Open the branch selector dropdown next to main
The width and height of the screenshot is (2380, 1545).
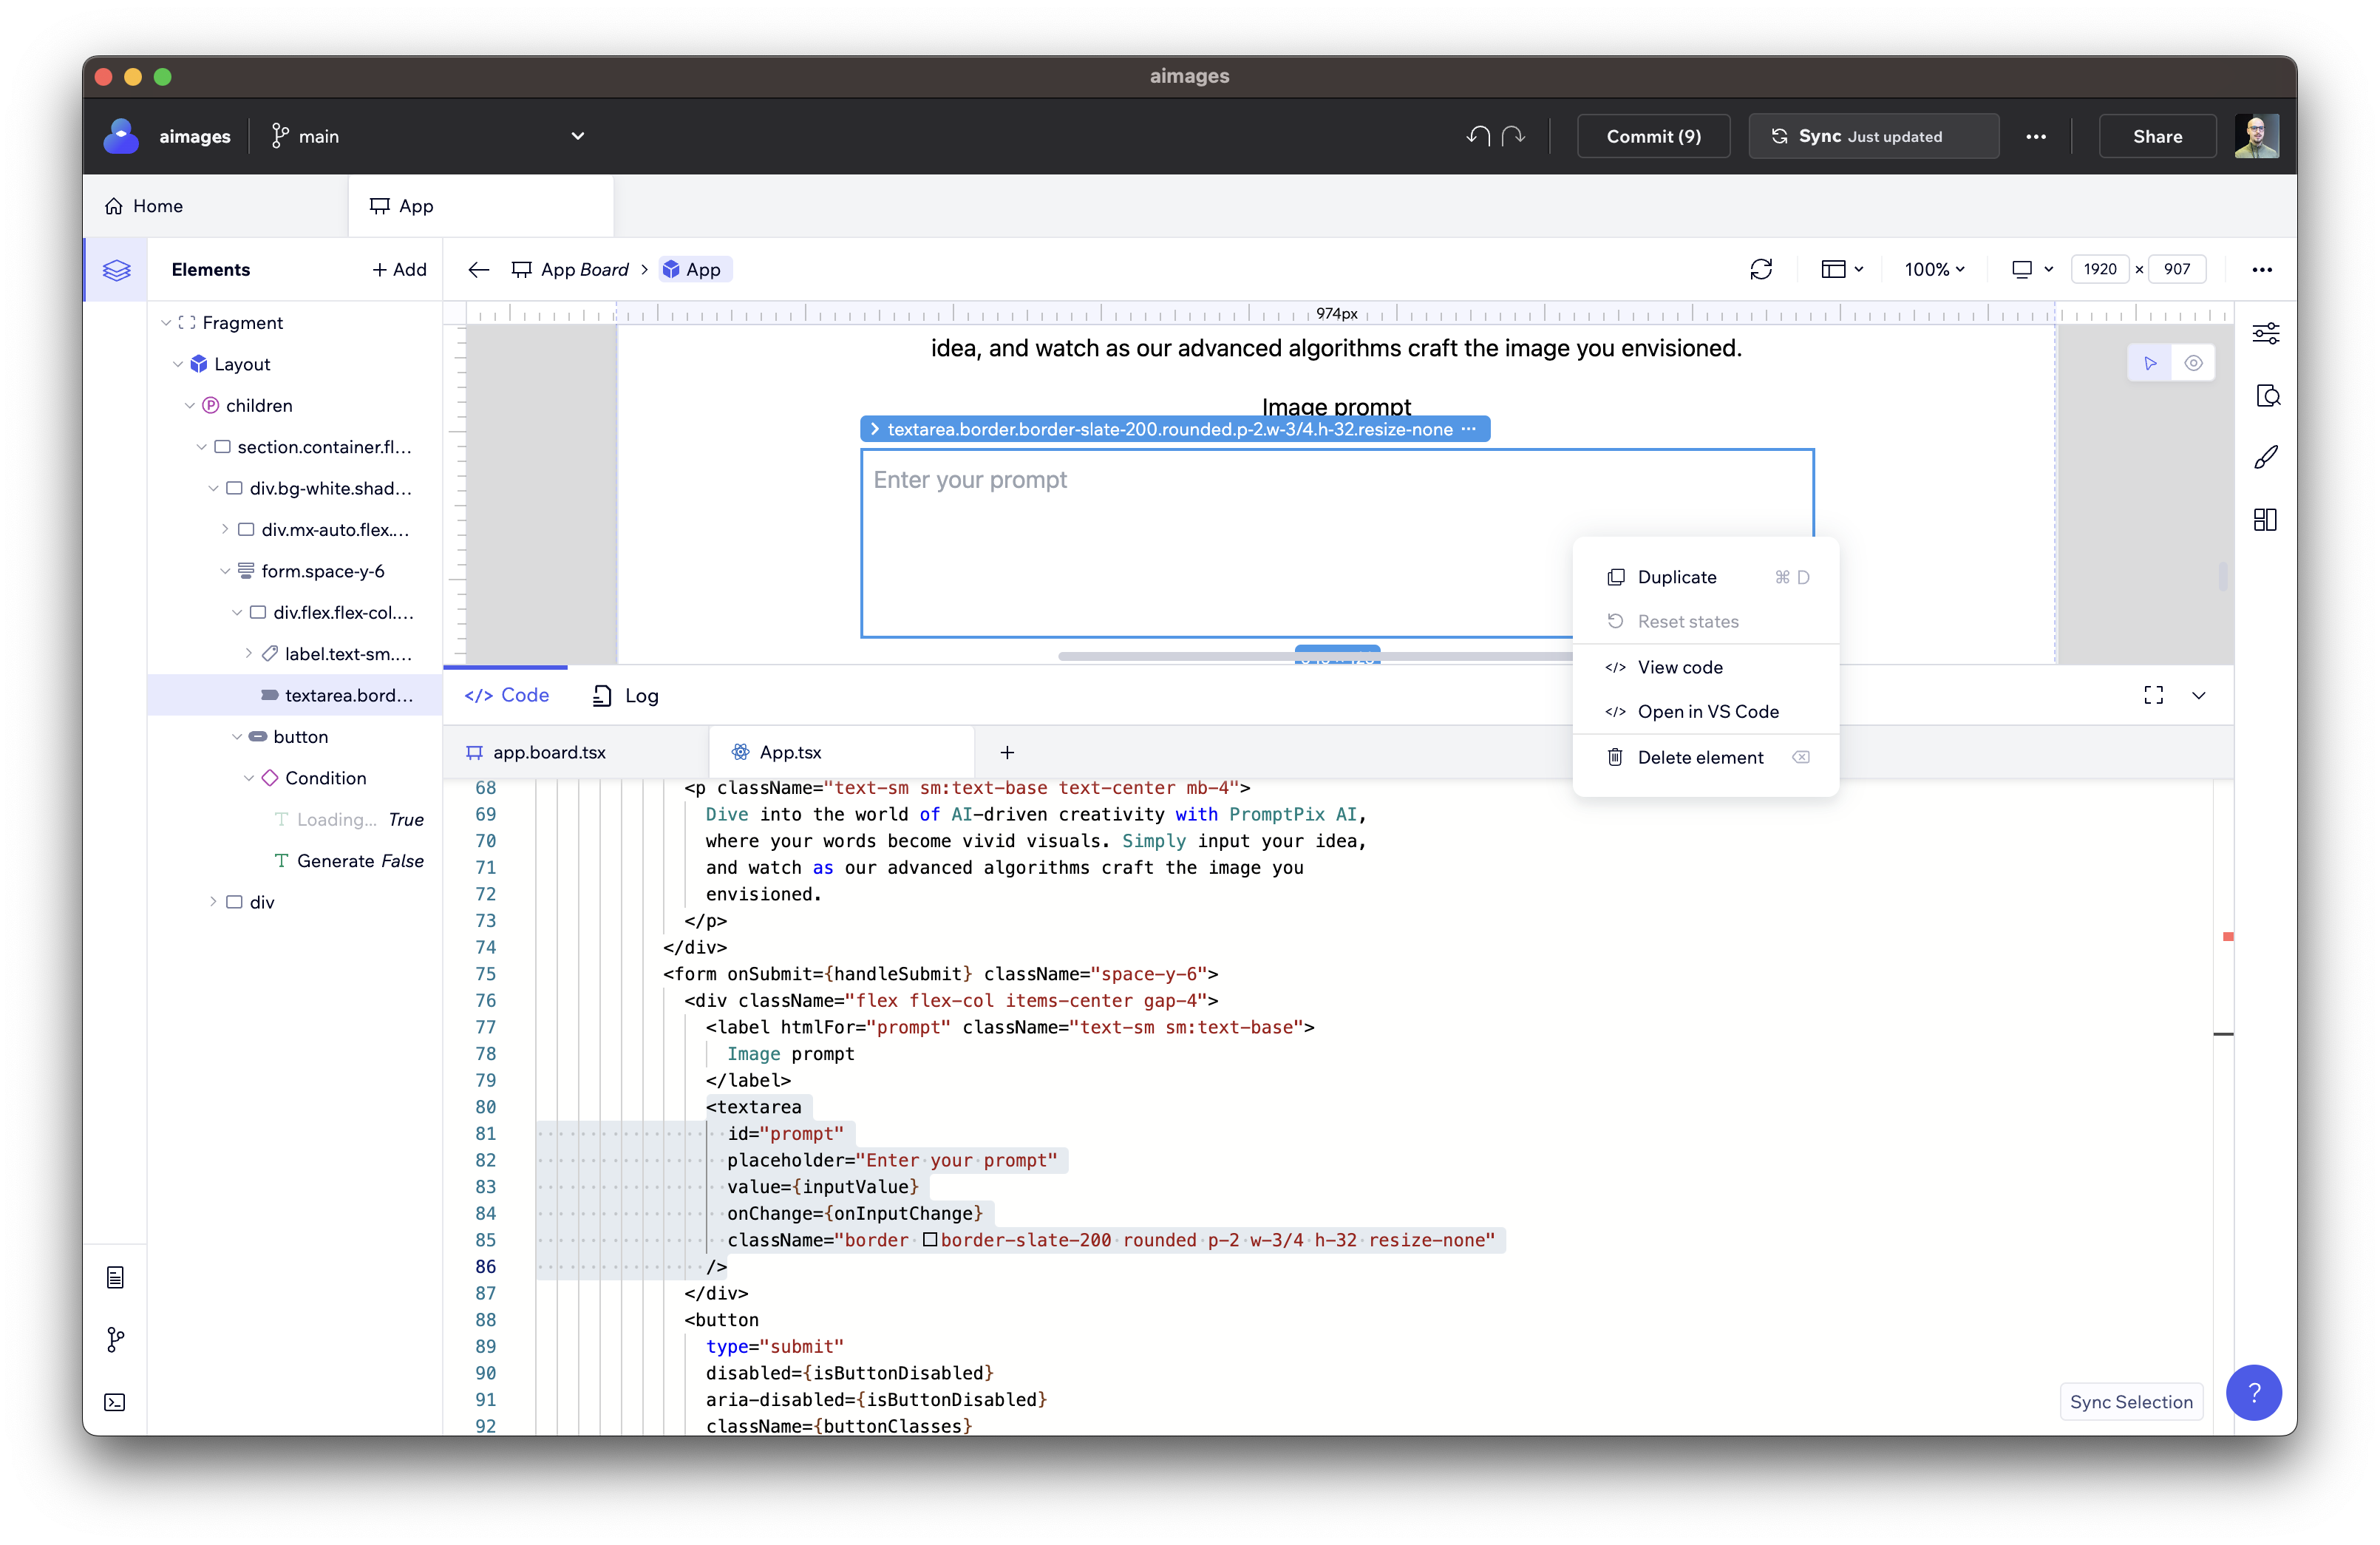577,135
